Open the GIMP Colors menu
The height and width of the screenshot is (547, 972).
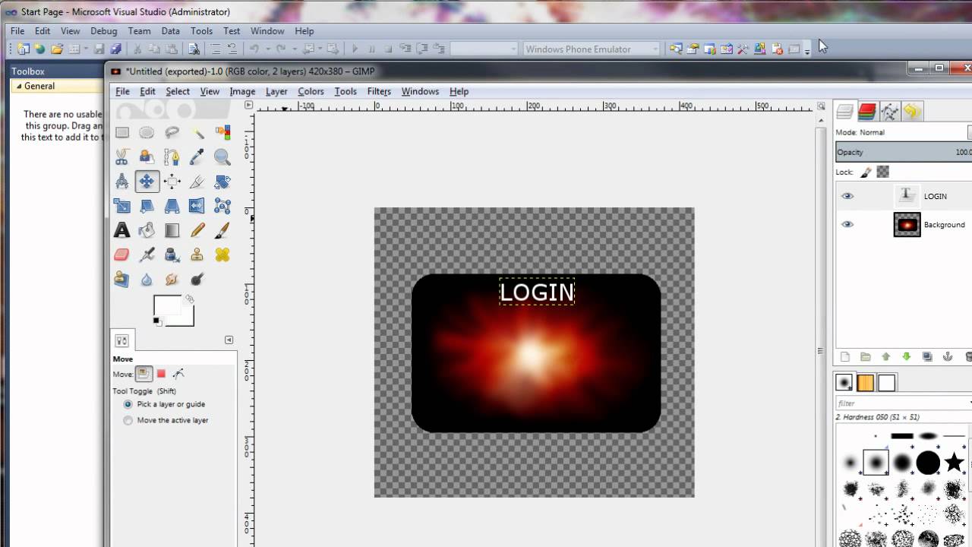pyautogui.click(x=311, y=91)
